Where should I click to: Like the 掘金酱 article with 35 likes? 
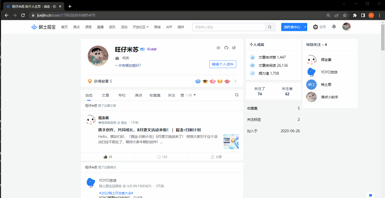(108, 157)
